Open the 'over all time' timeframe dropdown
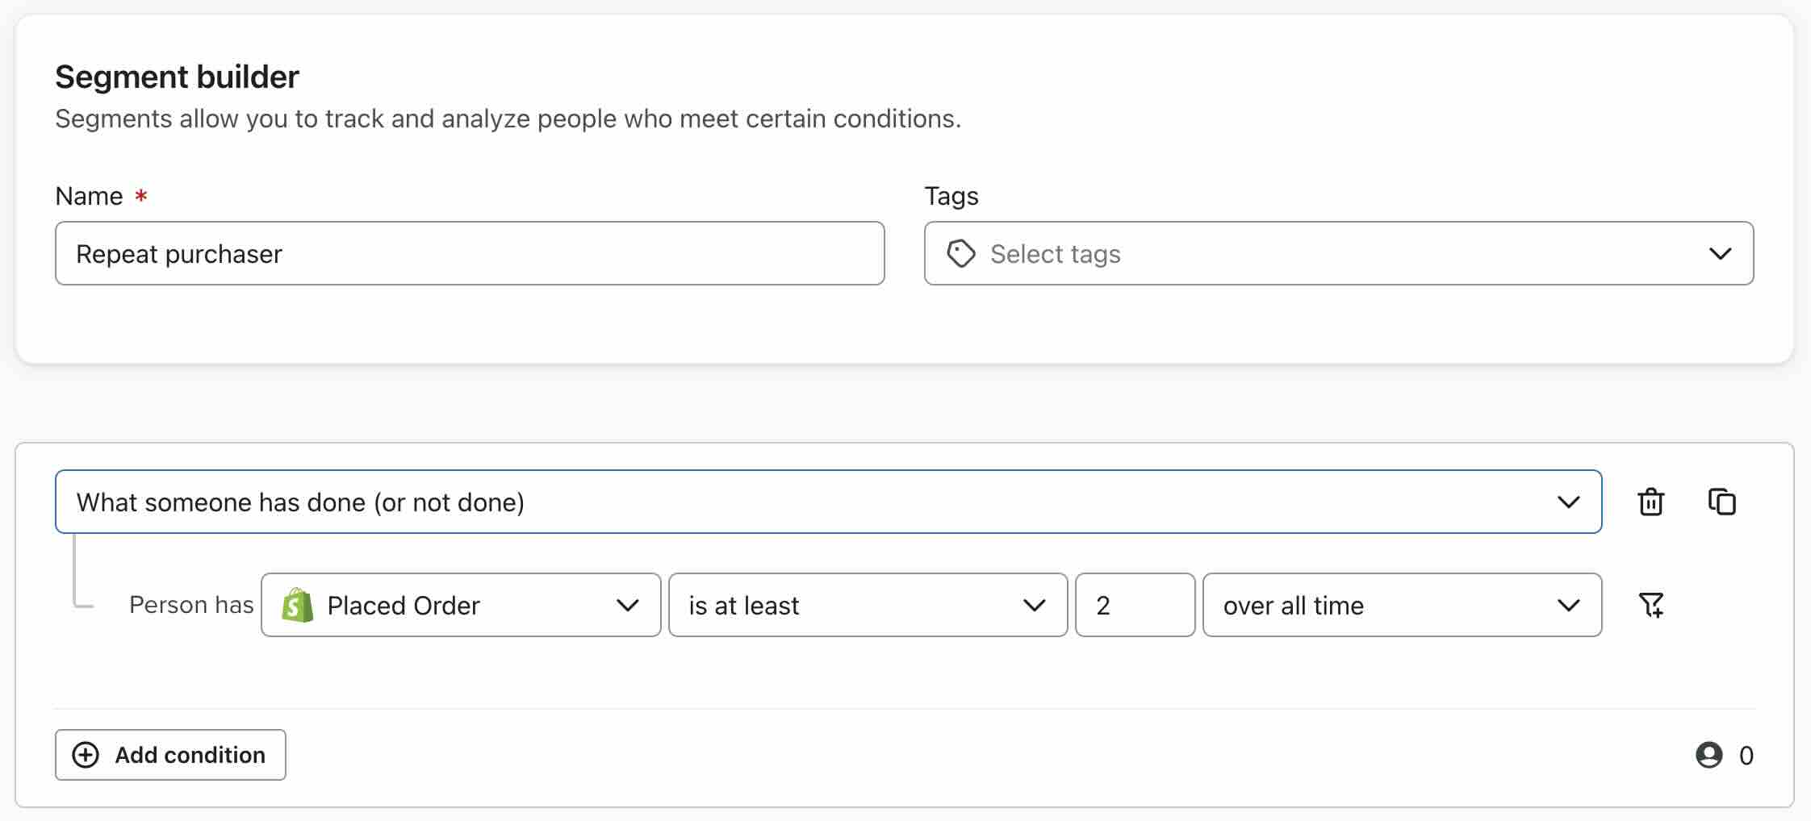 click(x=1402, y=605)
